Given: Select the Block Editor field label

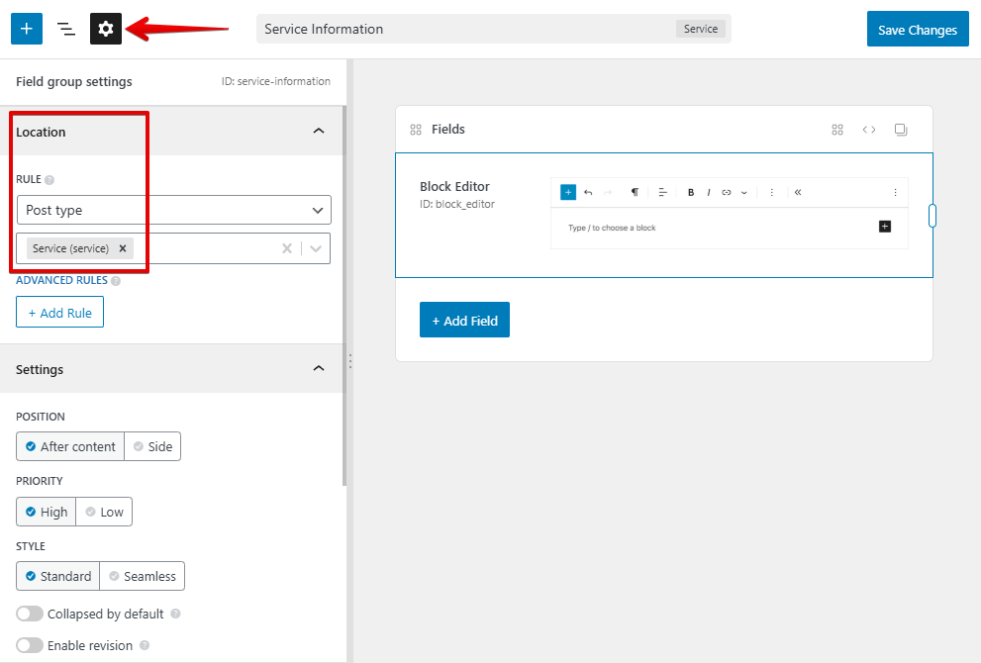Looking at the screenshot, I should click(x=454, y=186).
